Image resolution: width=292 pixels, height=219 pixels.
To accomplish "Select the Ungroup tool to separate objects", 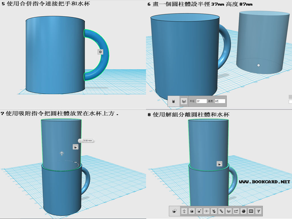I will (221, 211).
